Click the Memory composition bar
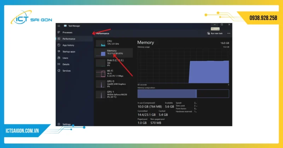This screenshot has height=148, width=283. (183, 93)
